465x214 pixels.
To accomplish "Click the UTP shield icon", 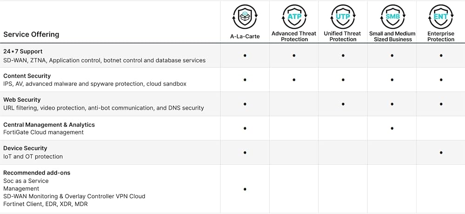I will [x=343, y=16].
